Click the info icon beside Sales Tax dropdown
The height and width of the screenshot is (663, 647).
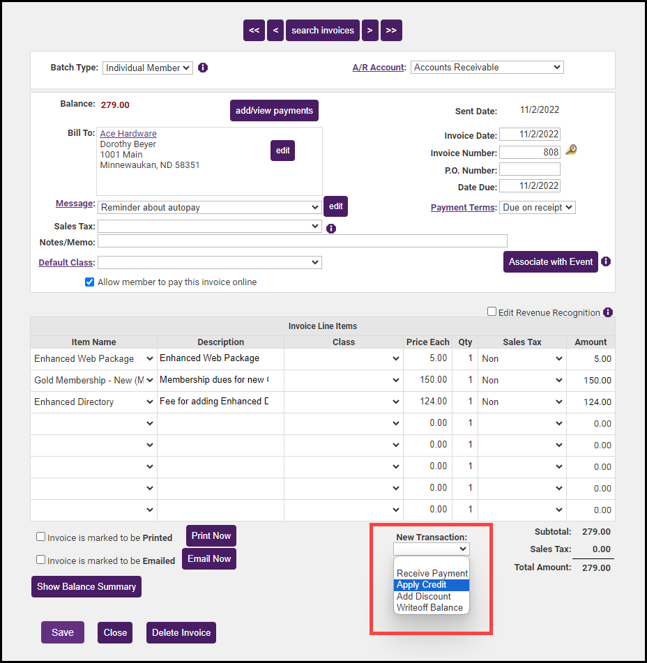(331, 228)
